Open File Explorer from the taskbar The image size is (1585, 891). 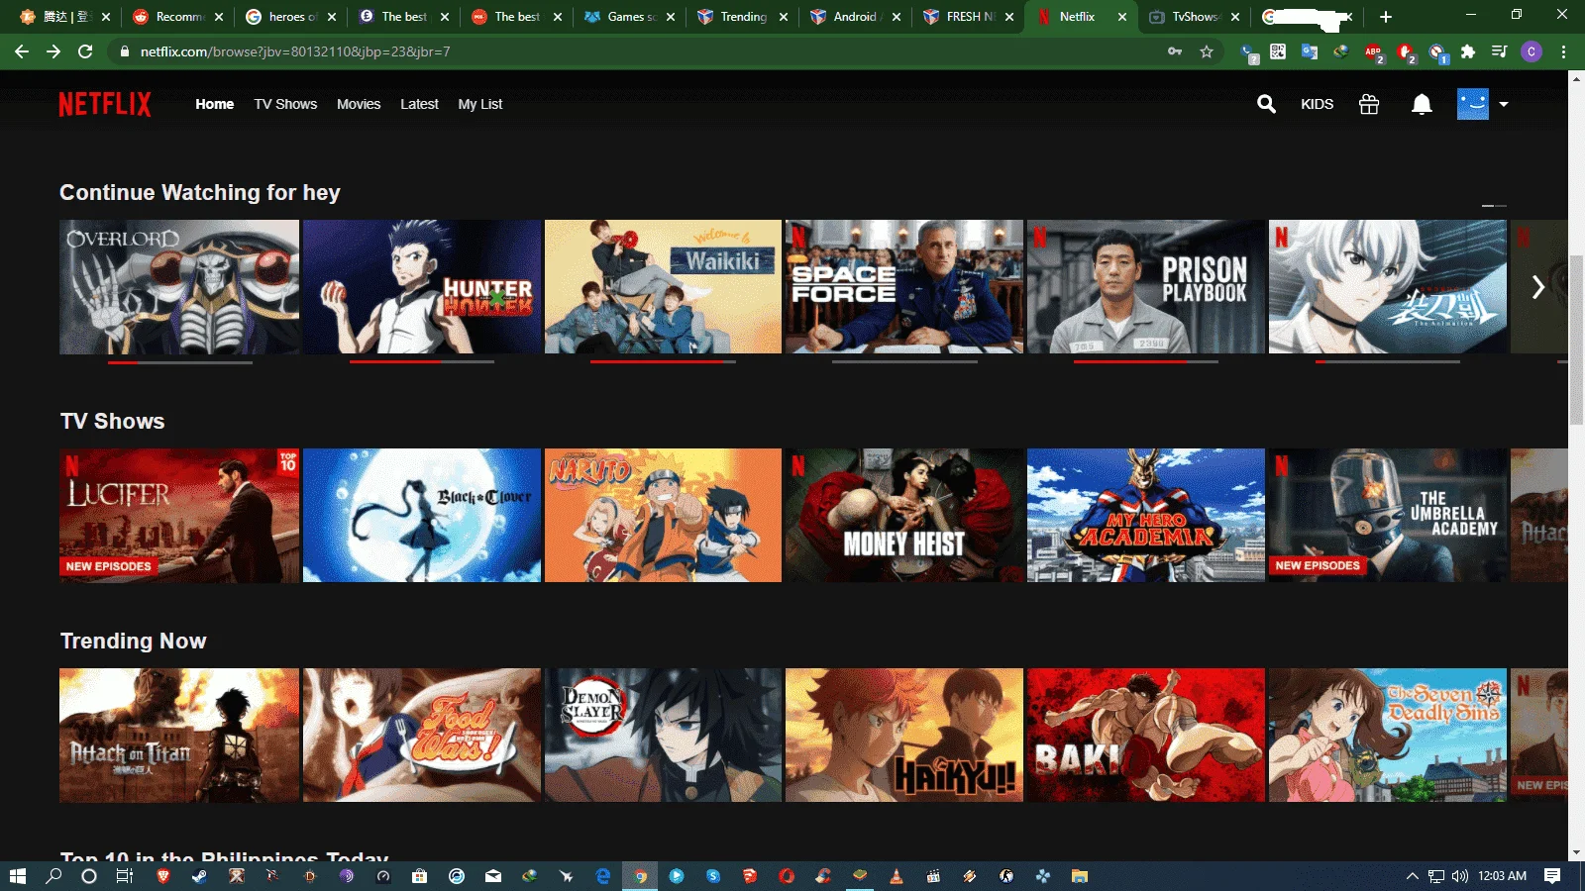[x=1080, y=876]
